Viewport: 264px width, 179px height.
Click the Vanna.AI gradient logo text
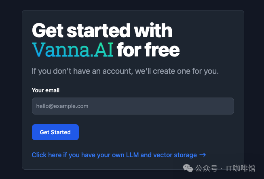click(x=72, y=50)
